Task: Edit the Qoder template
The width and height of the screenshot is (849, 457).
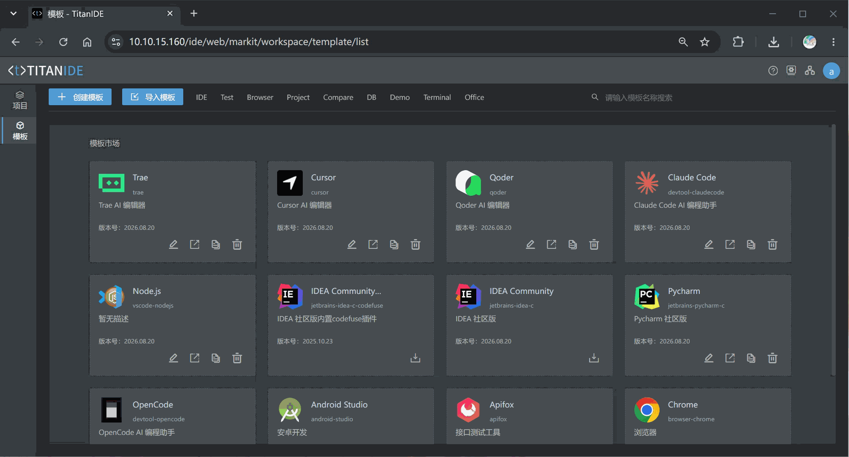Action: (530, 244)
